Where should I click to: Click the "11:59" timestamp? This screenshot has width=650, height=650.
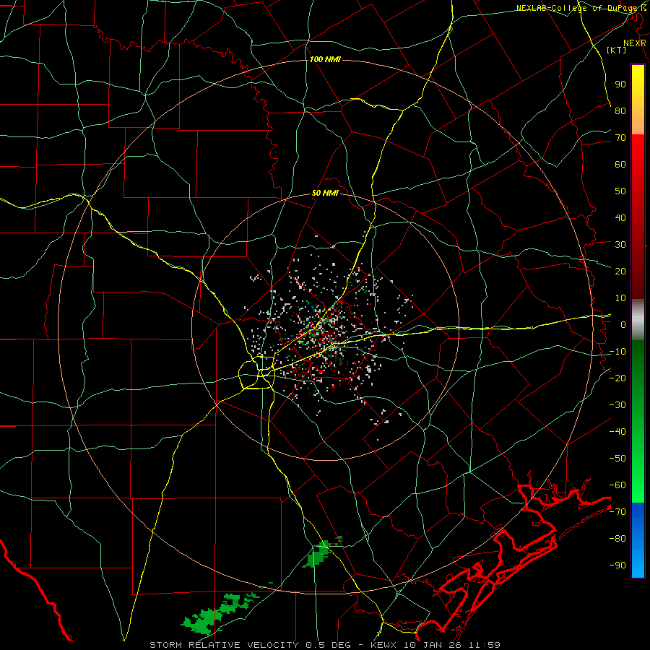(x=485, y=645)
